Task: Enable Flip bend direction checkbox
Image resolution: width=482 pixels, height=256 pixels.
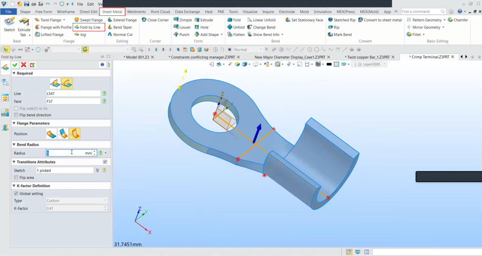Action: pyautogui.click(x=16, y=115)
